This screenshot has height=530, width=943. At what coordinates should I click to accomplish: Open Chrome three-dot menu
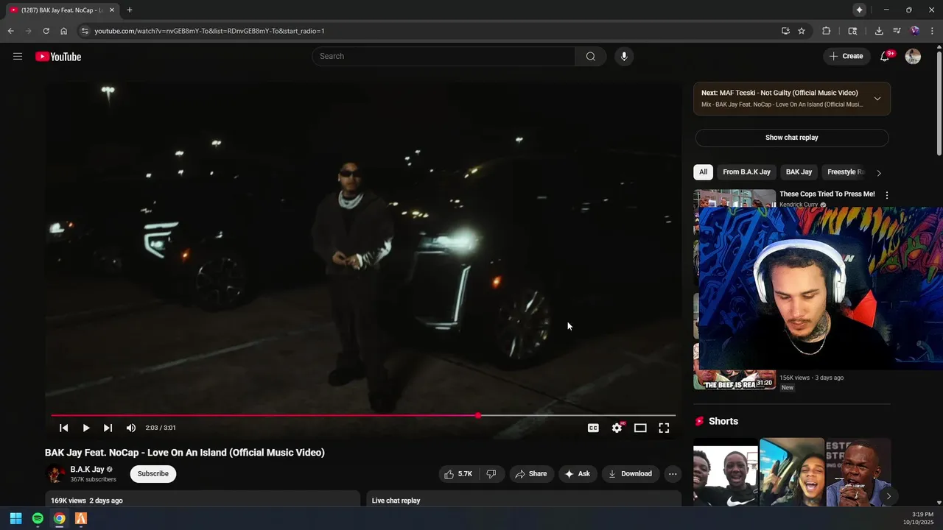pos(932,31)
